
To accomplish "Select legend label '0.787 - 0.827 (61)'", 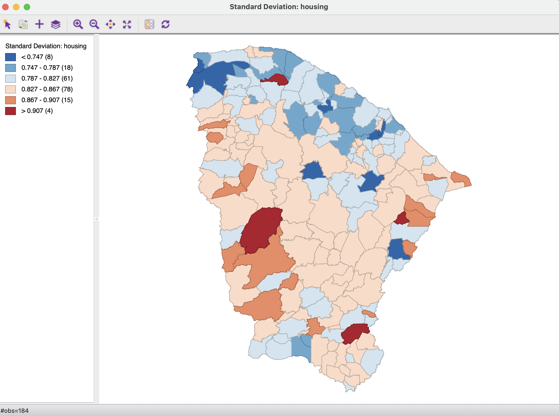I will pyautogui.click(x=47, y=78).
